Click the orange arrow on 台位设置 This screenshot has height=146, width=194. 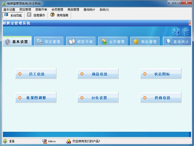[82, 98]
